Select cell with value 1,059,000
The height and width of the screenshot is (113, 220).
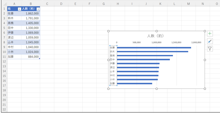(x=31, y=37)
